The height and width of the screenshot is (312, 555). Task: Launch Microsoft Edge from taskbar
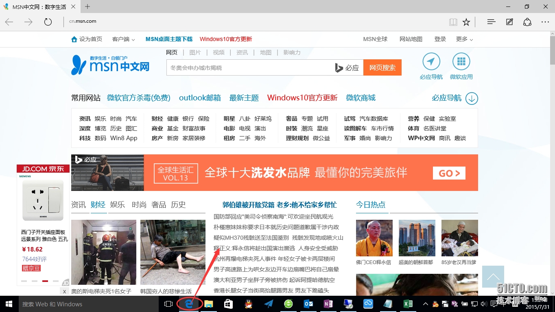click(189, 304)
